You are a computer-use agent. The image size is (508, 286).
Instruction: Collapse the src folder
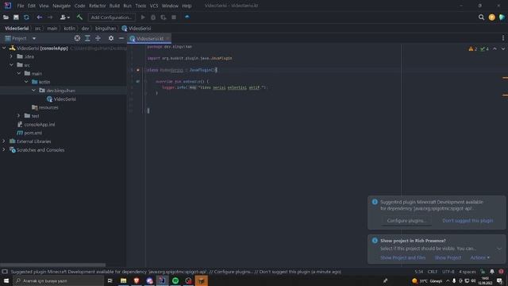[x=11, y=65]
